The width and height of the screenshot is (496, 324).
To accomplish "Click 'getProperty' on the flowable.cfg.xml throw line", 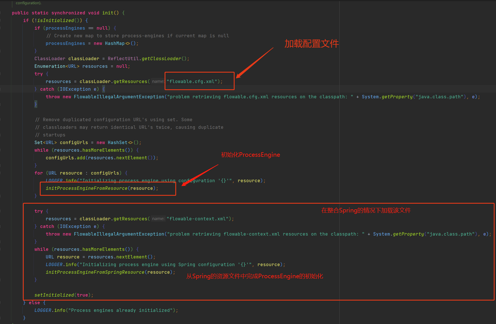I will (x=397, y=97).
